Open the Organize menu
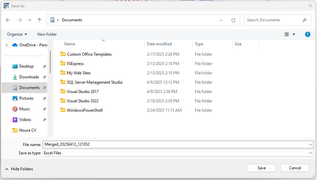The height and width of the screenshot is (180, 317). [17, 34]
